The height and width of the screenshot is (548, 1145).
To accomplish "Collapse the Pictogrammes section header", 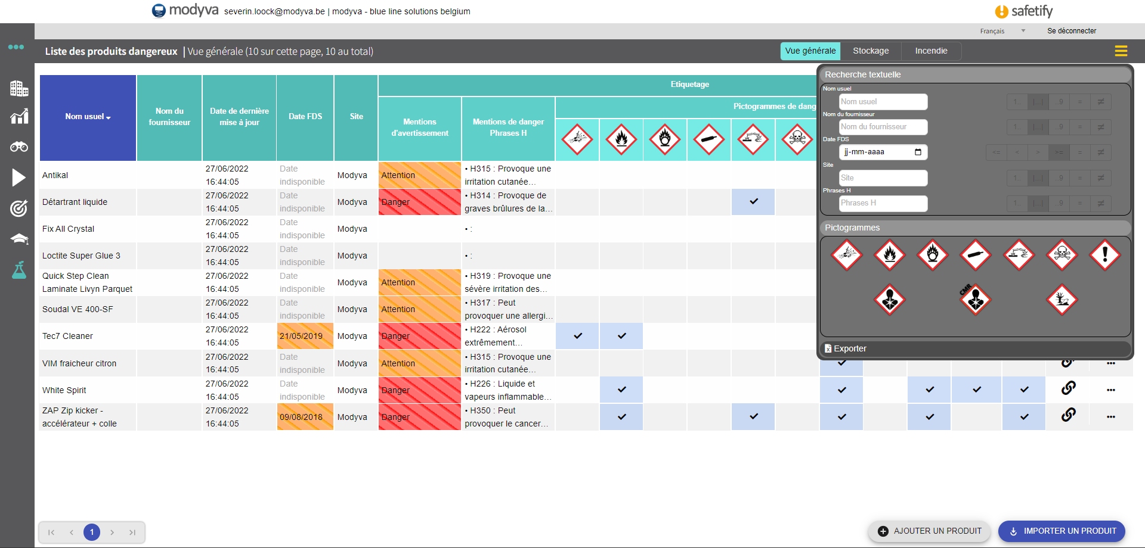I will (x=976, y=228).
